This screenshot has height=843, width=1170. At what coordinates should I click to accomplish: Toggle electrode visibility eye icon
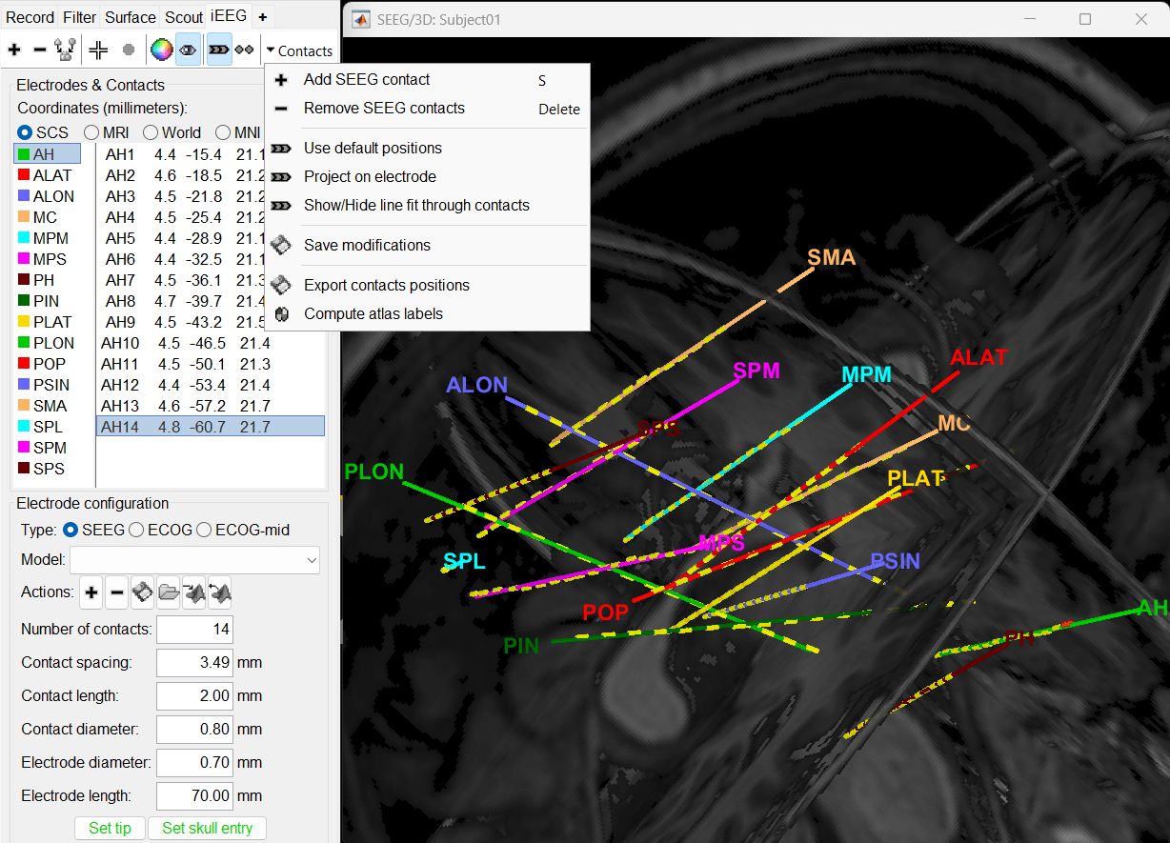click(188, 50)
